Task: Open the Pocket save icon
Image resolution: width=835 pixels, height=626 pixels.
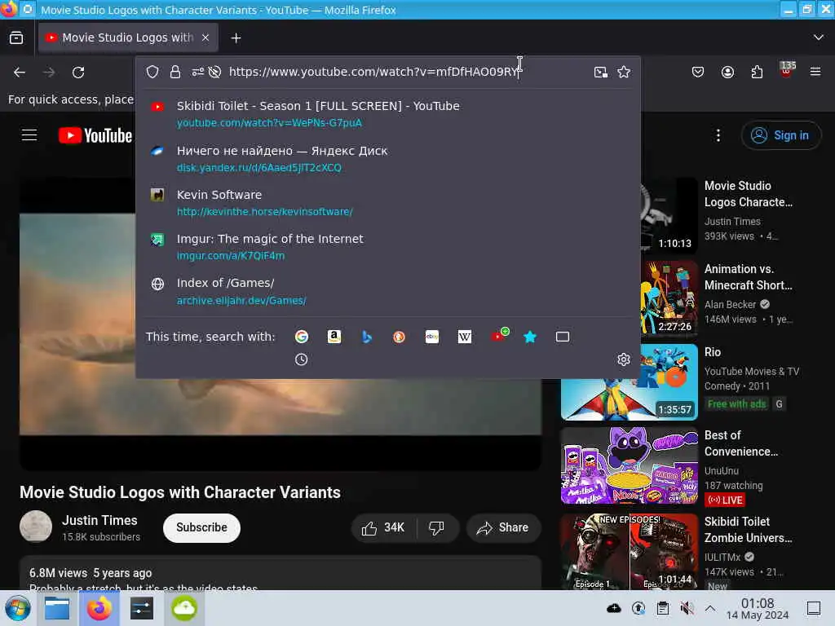Action: click(698, 72)
